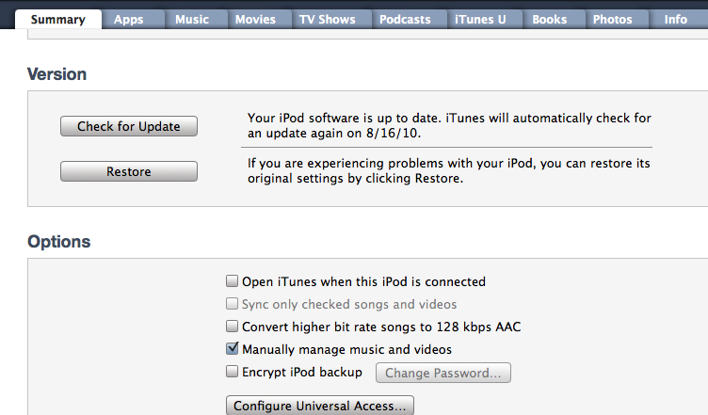Switch to the iTunes U tab
This screenshot has height=415, width=708.
[480, 20]
